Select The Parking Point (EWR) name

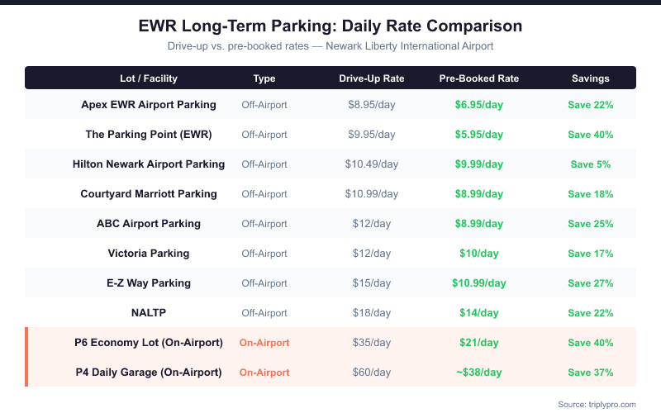pos(149,135)
